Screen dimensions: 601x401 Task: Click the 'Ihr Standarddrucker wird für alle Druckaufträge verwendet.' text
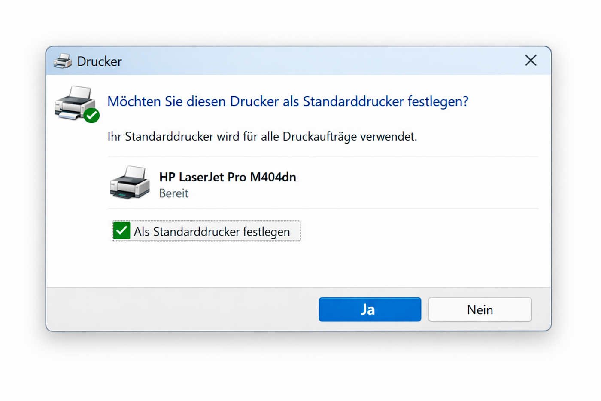[x=262, y=137]
